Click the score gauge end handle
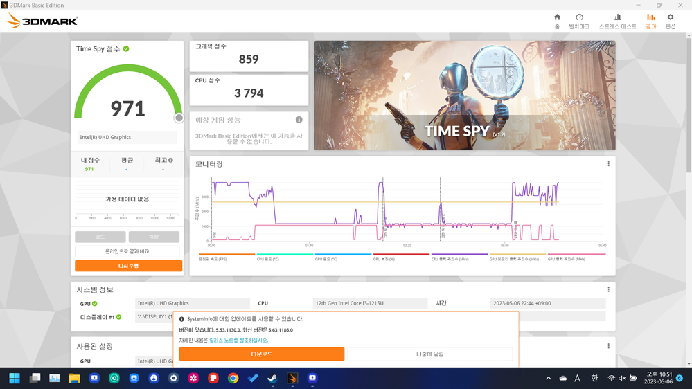This screenshot has height=389, width=692. 179,118
